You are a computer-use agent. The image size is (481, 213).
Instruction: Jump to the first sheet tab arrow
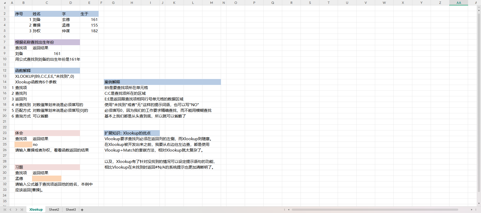[x=5, y=210]
